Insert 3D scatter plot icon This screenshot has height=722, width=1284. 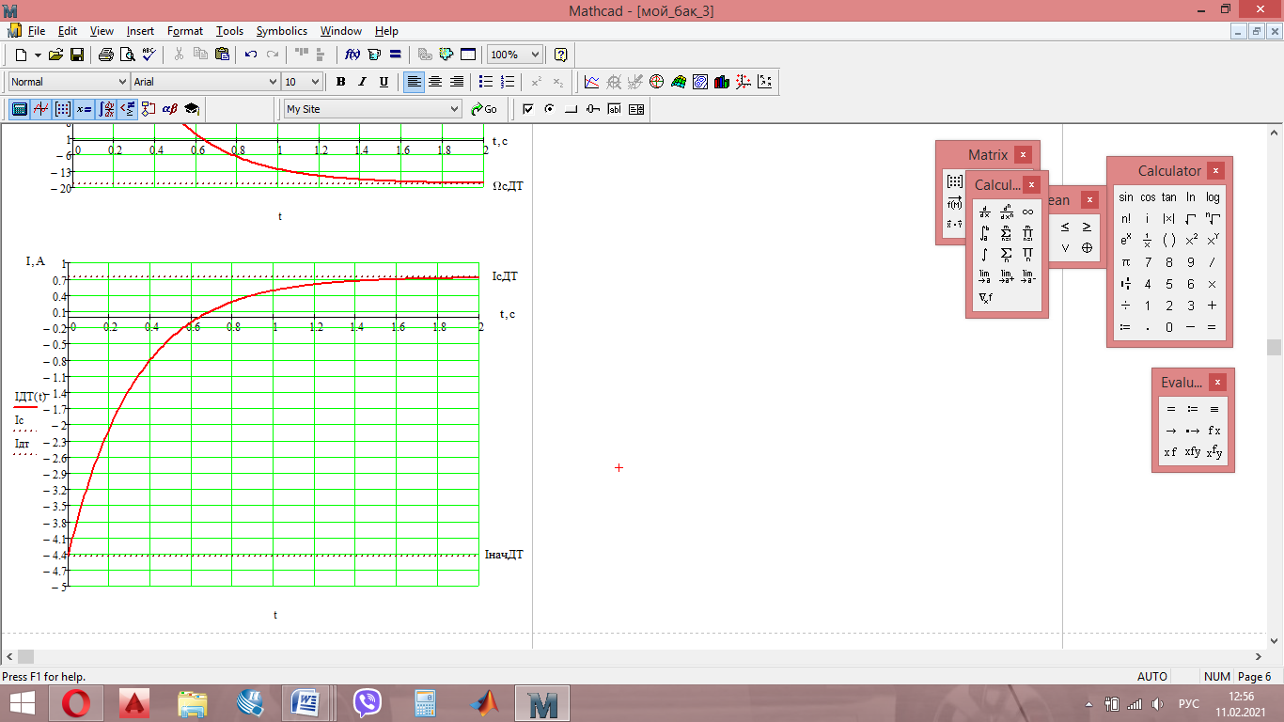tap(744, 82)
